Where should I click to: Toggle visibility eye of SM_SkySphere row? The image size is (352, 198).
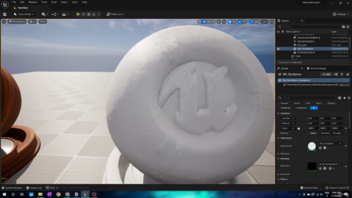click(x=278, y=49)
